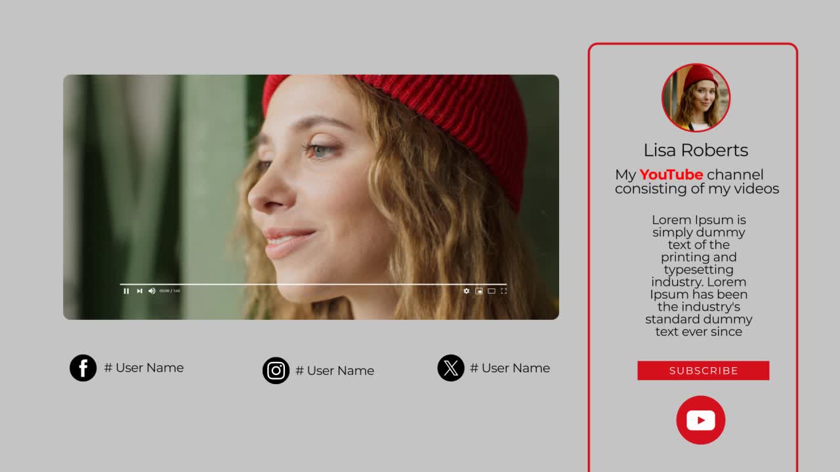
Task: Open the YouTube channel icon
Action: pos(700,420)
